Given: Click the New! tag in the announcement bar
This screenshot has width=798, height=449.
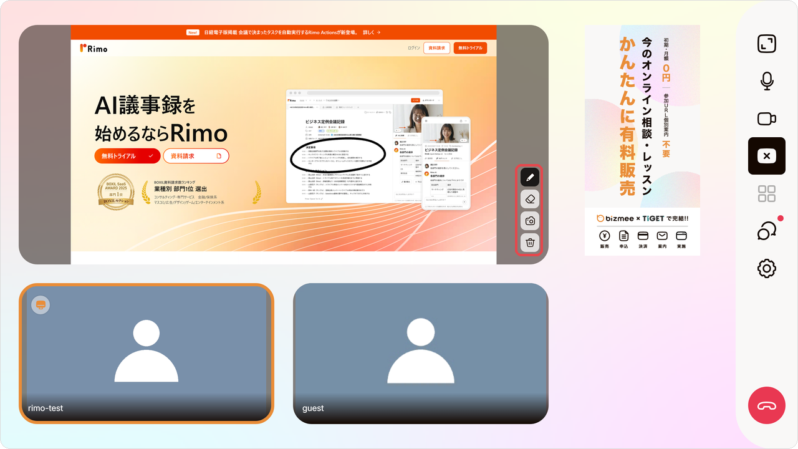Looking at the screenshot, I should [193, 32].
